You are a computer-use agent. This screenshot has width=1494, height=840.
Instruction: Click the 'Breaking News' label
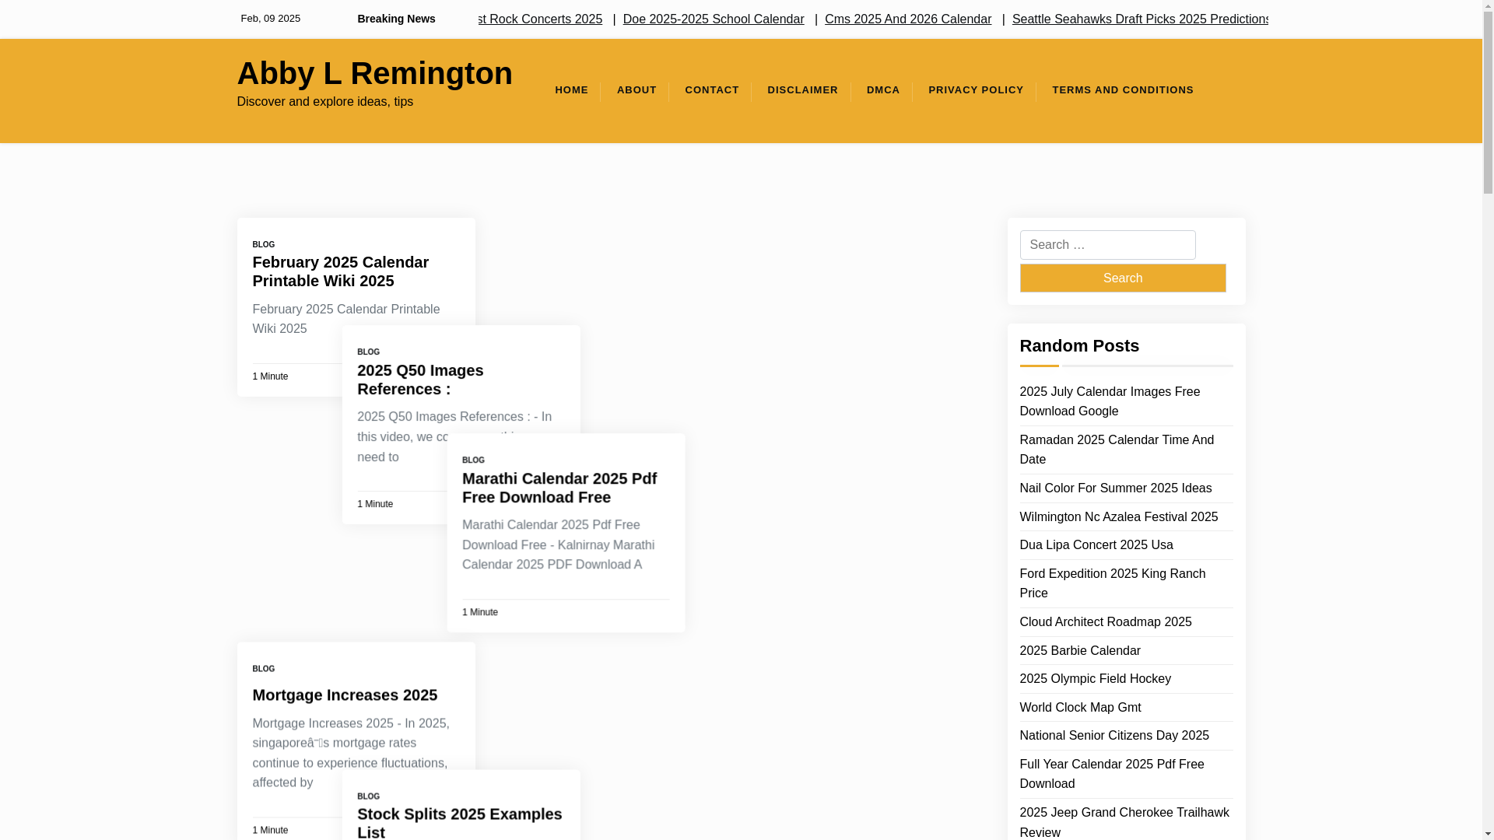tap(396, 19)
